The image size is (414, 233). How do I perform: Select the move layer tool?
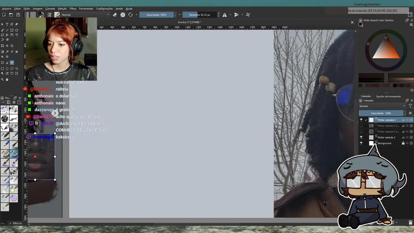(7, 46)
